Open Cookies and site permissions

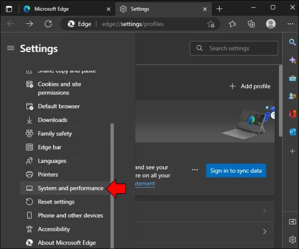[65, 88]
